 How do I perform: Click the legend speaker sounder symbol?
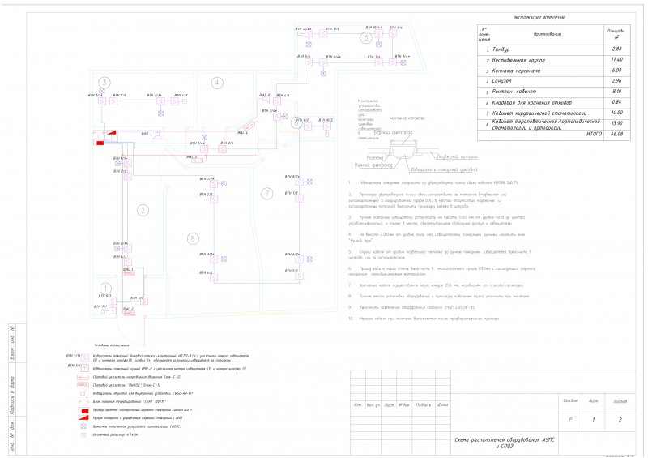(x=84, y=393)
